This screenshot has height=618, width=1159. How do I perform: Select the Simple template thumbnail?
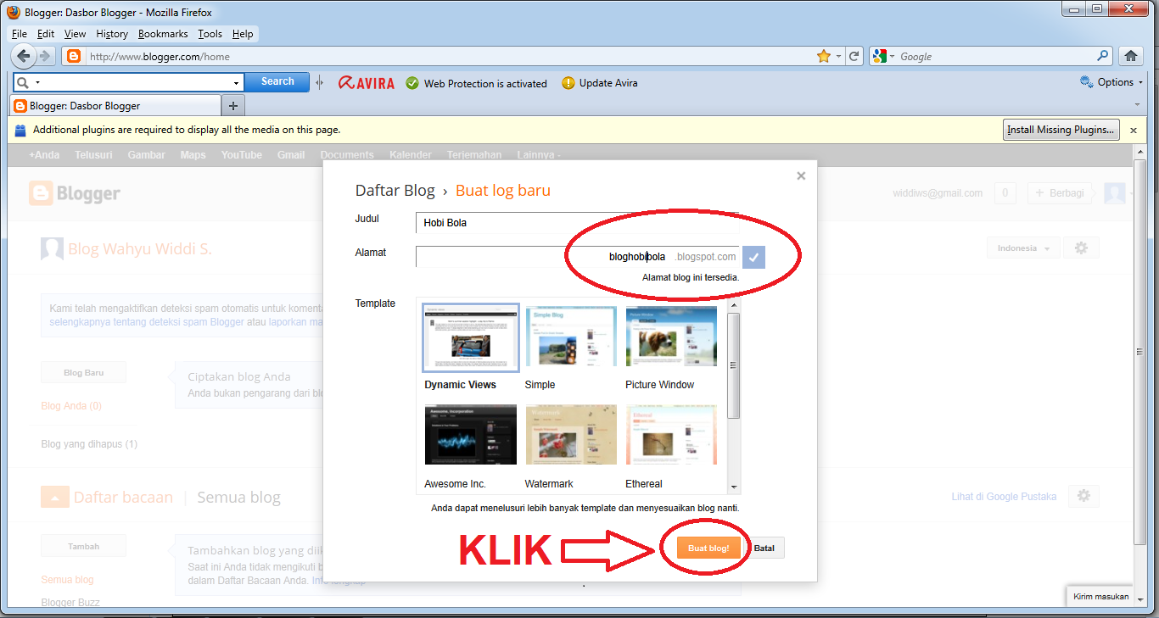(x=571, y=338)
